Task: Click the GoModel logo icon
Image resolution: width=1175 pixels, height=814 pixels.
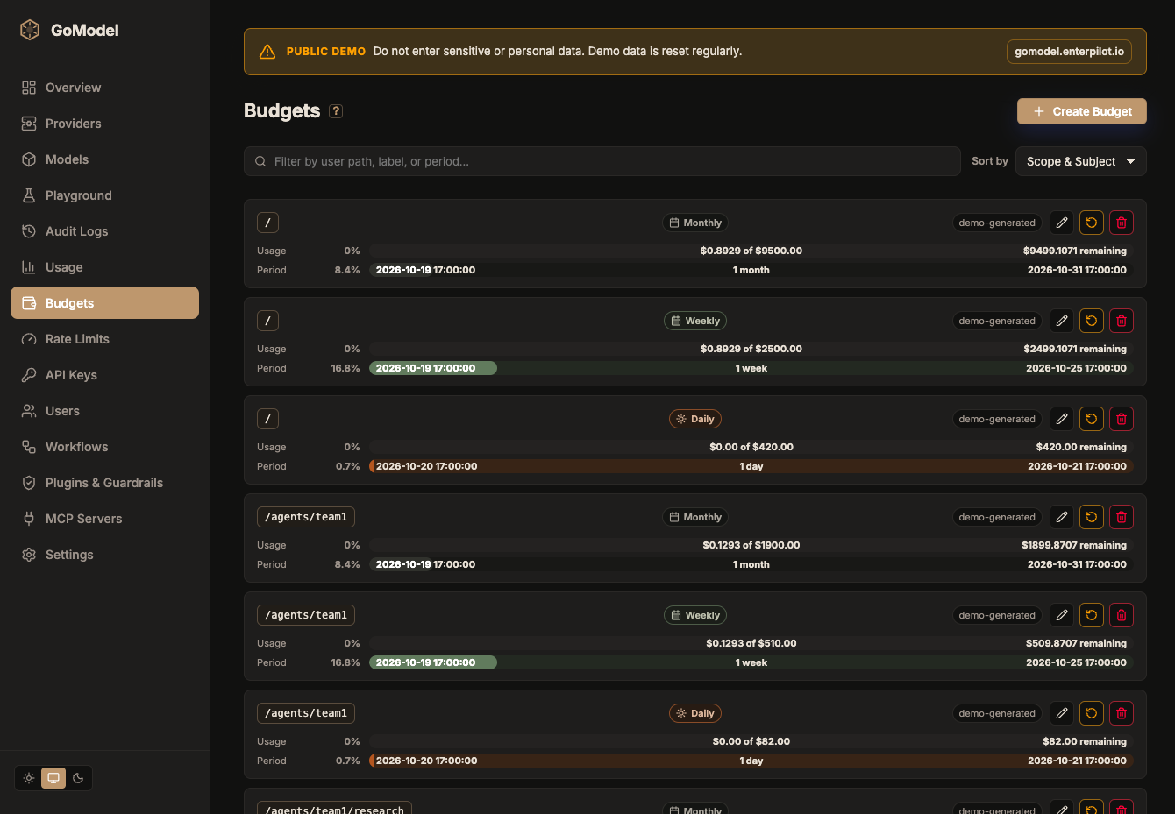Action: [30, 30]
